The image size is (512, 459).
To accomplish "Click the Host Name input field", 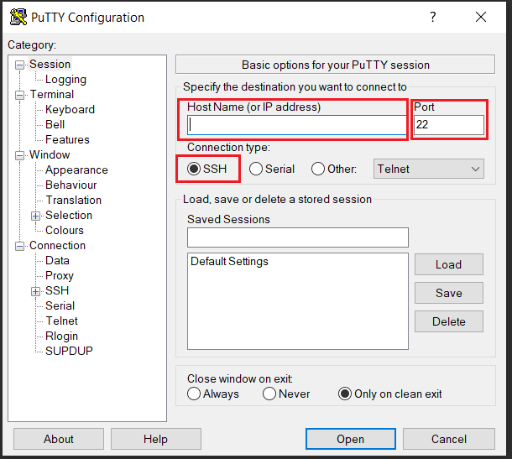I will coord(297,125).
